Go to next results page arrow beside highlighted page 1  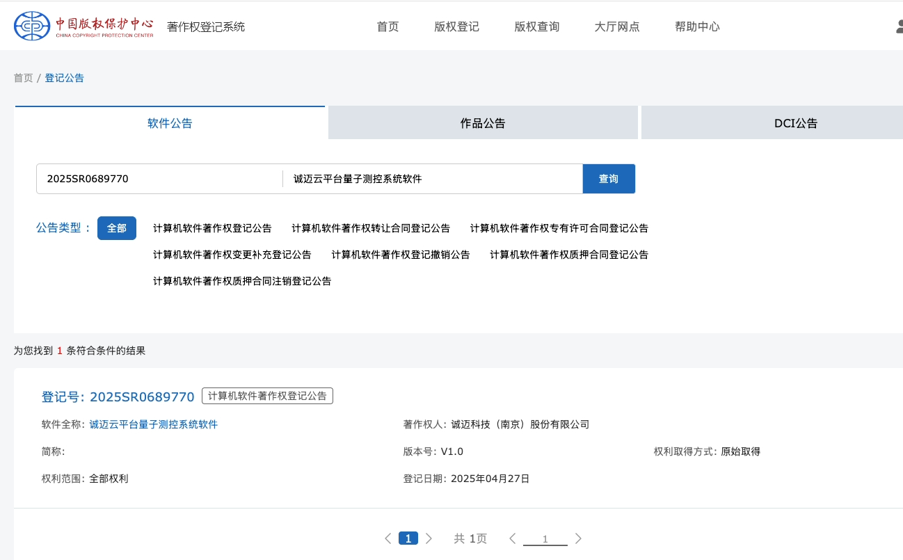(x=429, y=538)
